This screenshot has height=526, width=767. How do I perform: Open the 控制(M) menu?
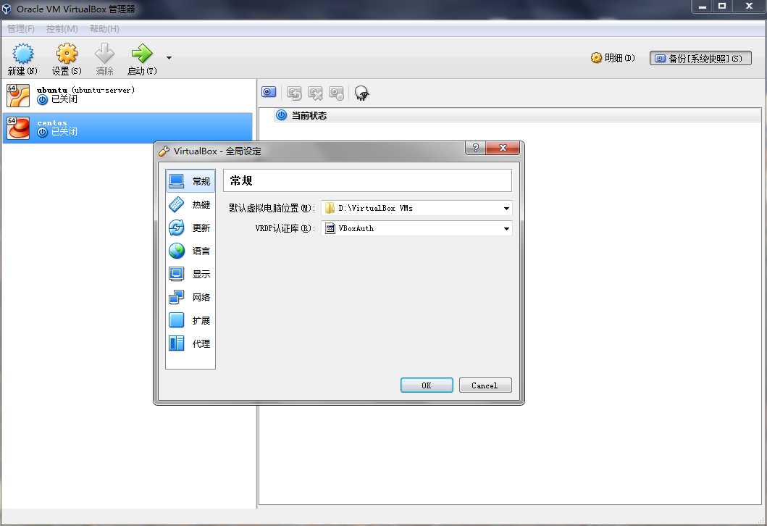click(x=62, y=29)
